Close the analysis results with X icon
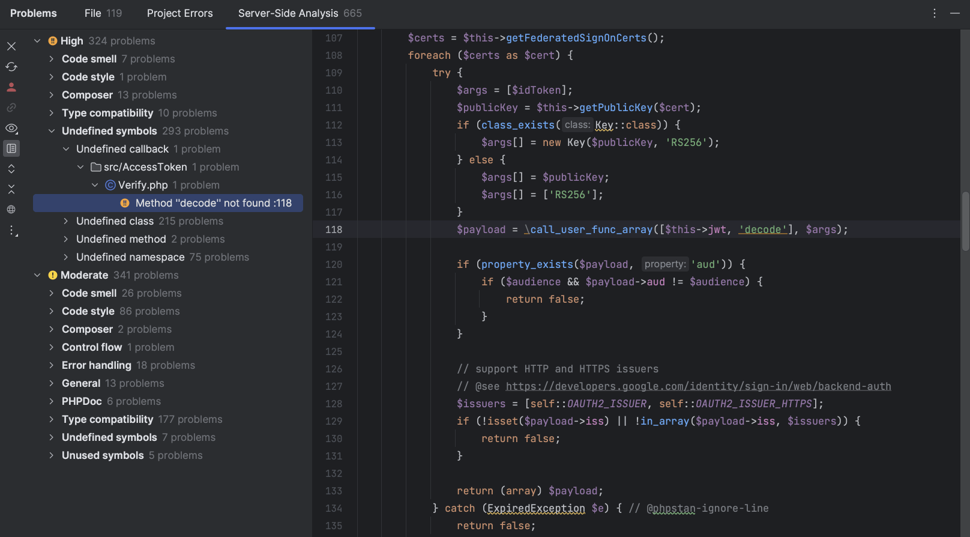The height and width of the screenshot is (537, 970). point(11,46)
